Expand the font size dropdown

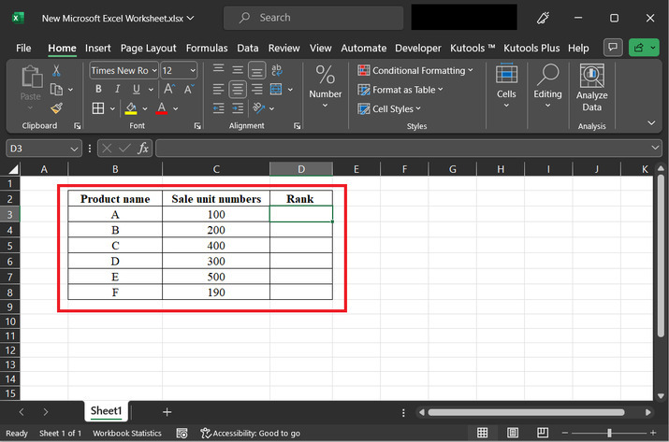192,71
